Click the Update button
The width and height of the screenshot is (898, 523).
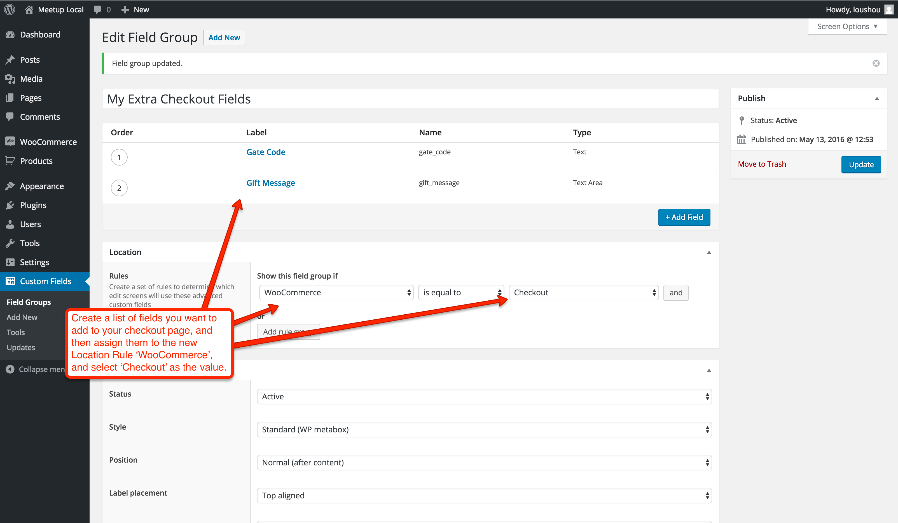tap(861, 164)
